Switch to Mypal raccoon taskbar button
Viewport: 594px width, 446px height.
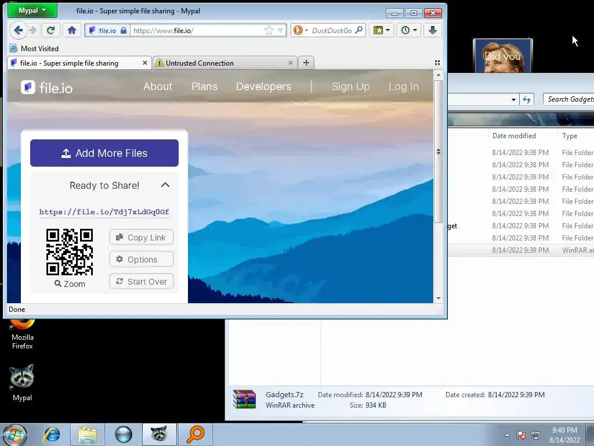(x=159, y=434)
